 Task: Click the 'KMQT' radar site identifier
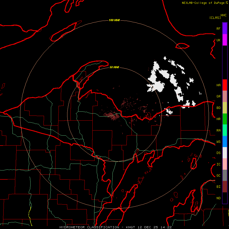(131, 227)
